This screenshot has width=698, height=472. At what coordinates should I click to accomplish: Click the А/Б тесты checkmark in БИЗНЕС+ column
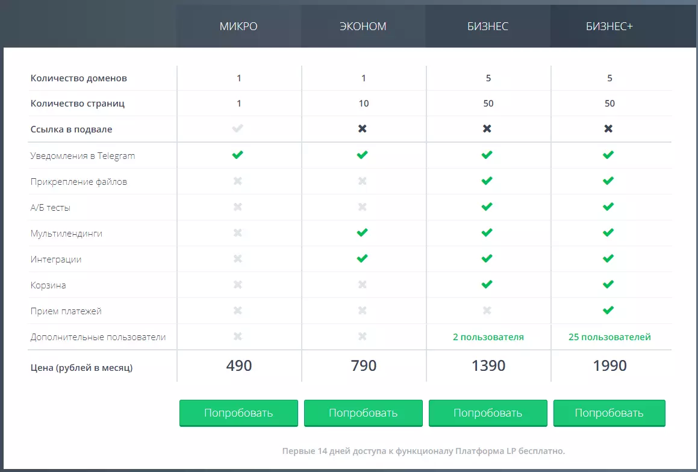608,206
